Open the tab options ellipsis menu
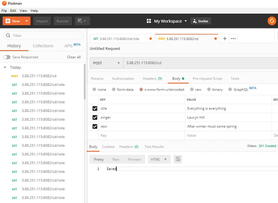The width and height of the screenshot is (278, 203). [233, 39]
